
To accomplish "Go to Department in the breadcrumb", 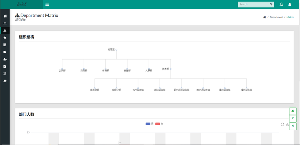I will point(276,17).
